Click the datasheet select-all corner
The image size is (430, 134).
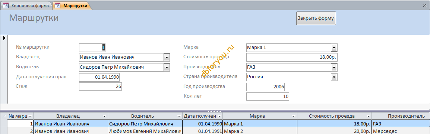coord(4,116)
